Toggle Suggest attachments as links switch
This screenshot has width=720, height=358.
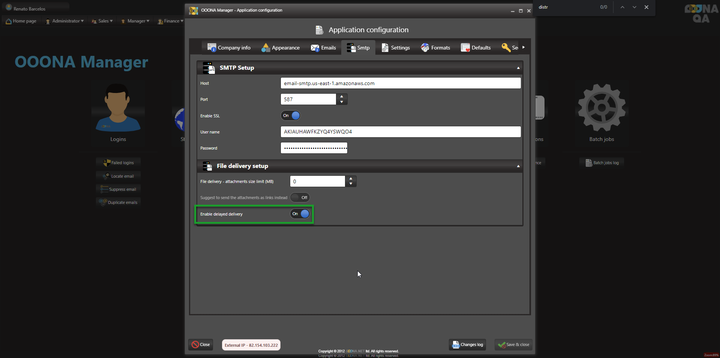pyautogui.click(x=300, y=198)
